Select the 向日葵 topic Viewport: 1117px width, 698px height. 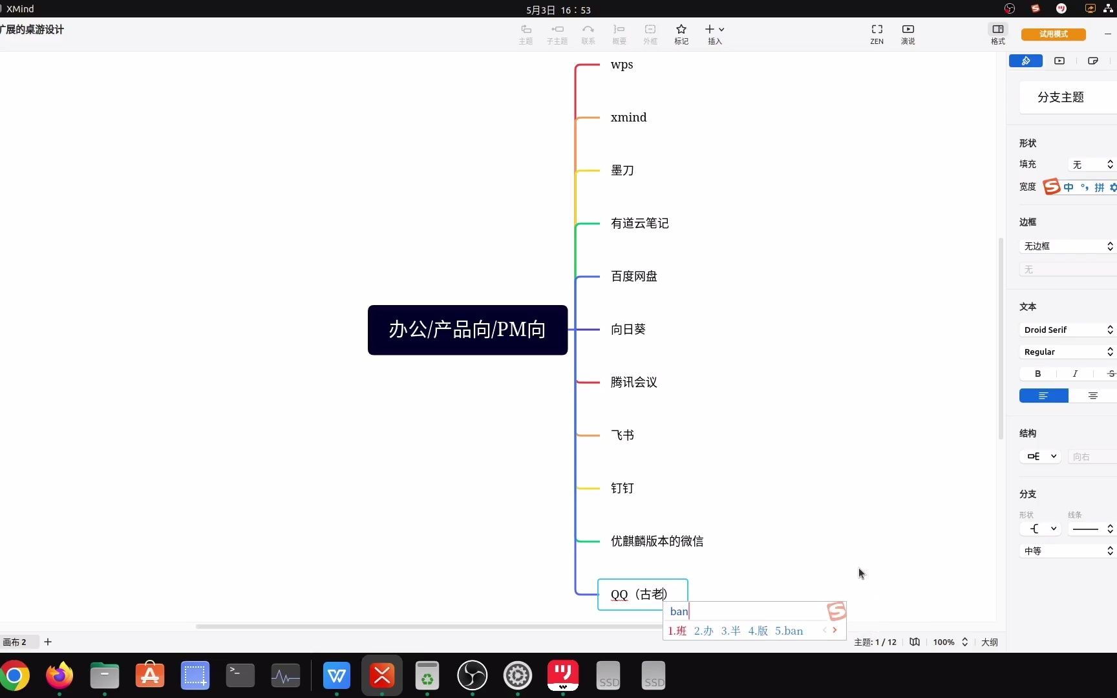click(628, 330)
